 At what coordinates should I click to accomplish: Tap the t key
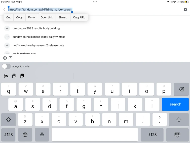point(78,89)
